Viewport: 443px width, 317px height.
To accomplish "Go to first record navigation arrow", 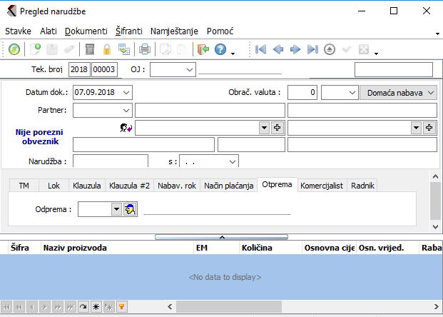I will pos(261,49).
